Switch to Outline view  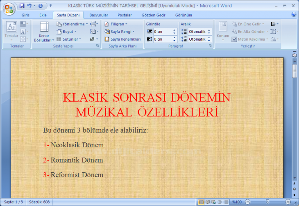(220, 202)
